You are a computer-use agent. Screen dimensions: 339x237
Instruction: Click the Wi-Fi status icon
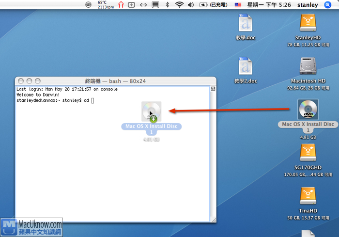179,4
